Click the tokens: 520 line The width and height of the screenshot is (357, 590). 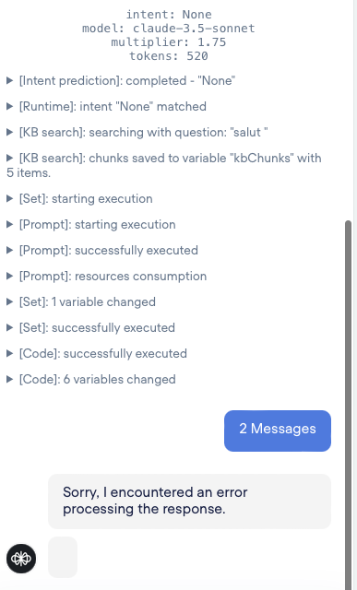(x=168, y=56)
